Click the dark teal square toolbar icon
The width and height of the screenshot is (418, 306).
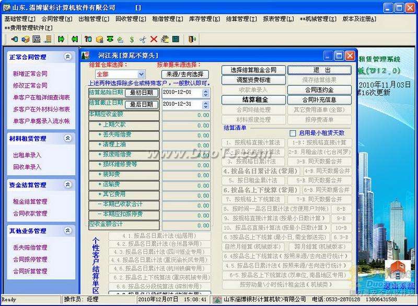tap(176, 39)
